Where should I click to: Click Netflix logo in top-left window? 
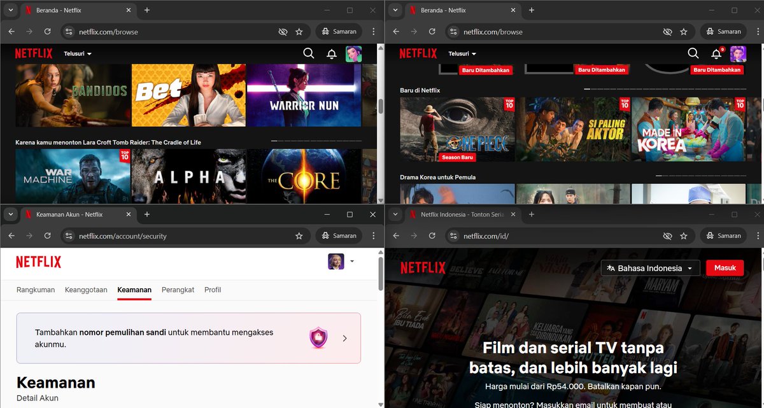34,54
